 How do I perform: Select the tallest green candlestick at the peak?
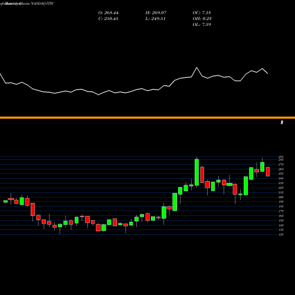(196, 172)
